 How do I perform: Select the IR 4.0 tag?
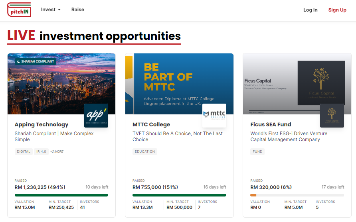[41, 151]
